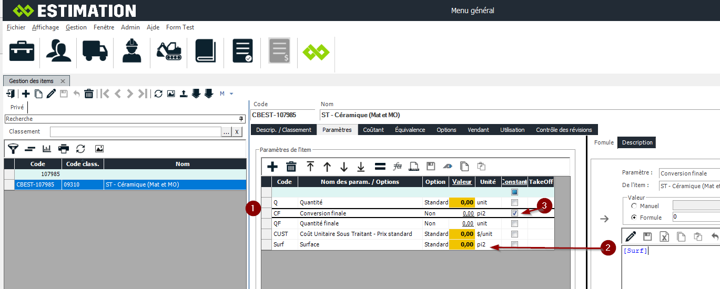Open the briefcase projects icon

pos(22,52)
